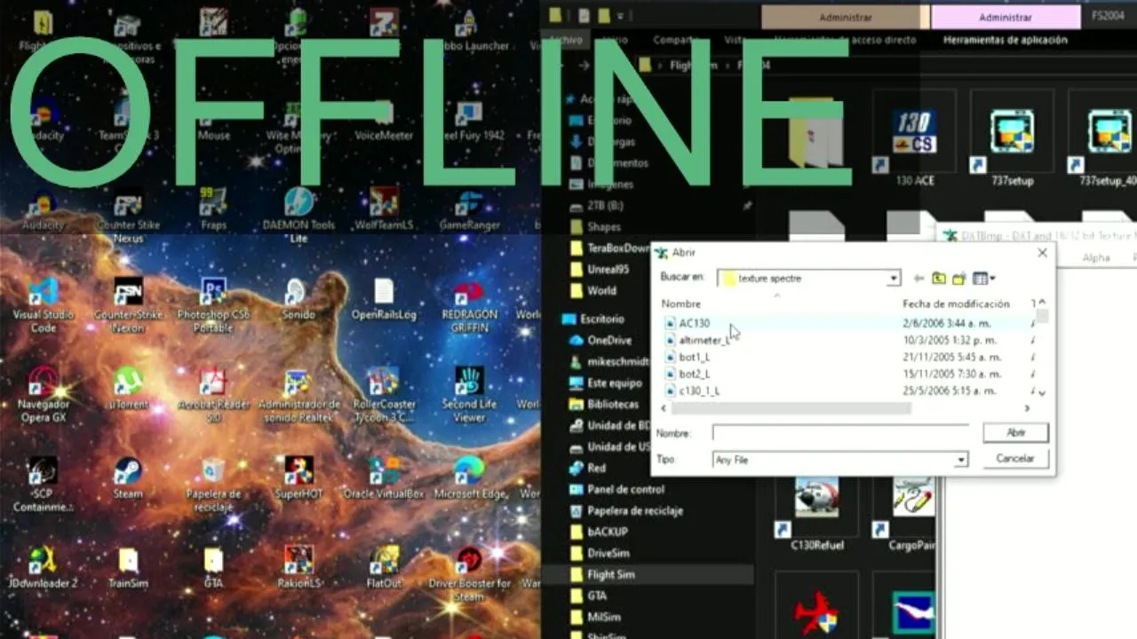
Task: Open Steam from the desktop
Action: 128,477
